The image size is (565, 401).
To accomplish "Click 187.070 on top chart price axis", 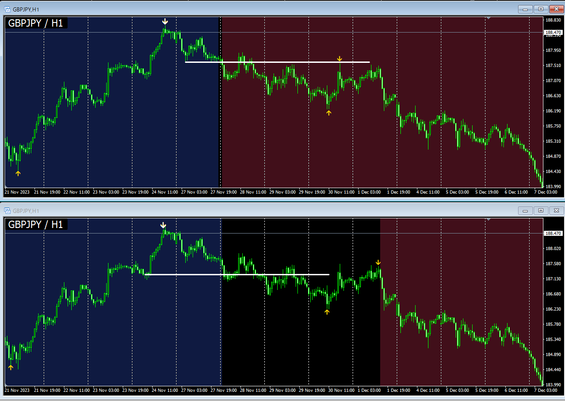I will [x=553, y=80].
